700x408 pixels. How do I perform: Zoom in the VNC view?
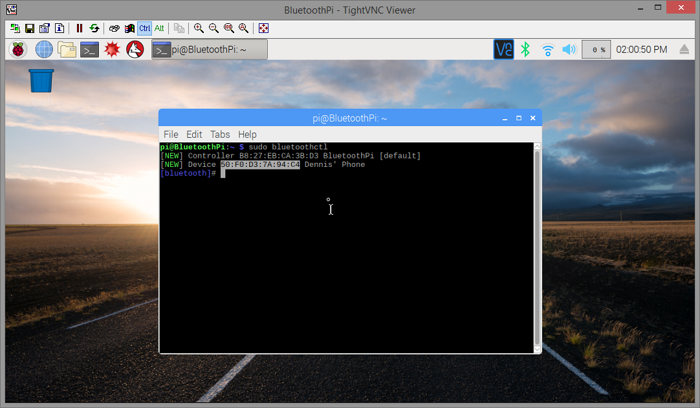[x=199, y=28]
